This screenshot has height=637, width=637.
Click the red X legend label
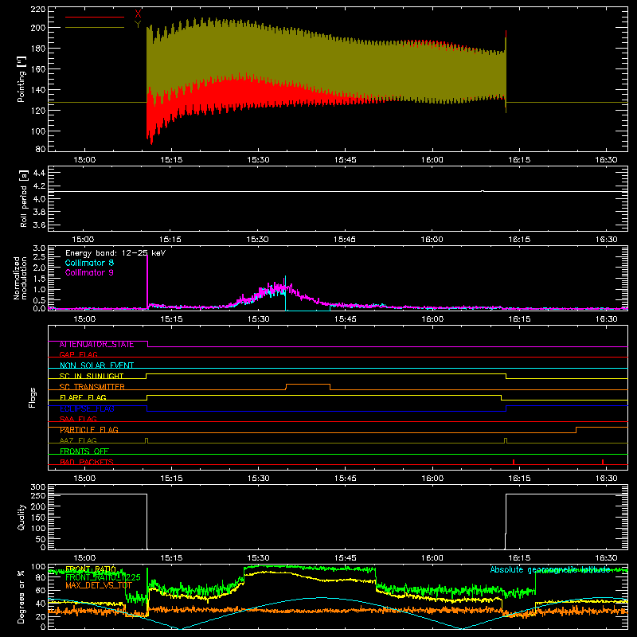pos(138,14)
